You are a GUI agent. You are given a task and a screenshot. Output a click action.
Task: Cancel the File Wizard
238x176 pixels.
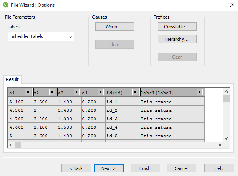(181, 168)
